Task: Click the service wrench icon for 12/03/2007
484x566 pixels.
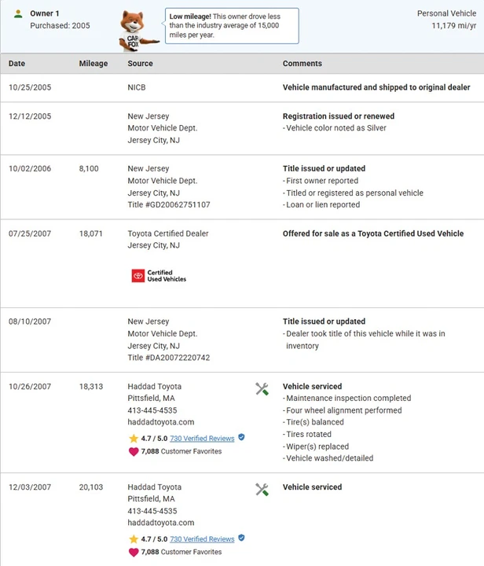Action: pos(262,490)
